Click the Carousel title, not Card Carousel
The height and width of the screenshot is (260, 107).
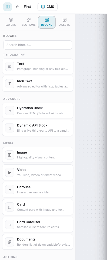point(24,187)
